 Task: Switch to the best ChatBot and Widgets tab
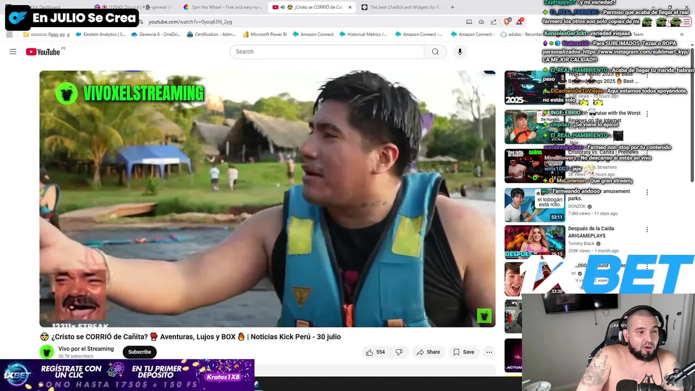[401, 7]
